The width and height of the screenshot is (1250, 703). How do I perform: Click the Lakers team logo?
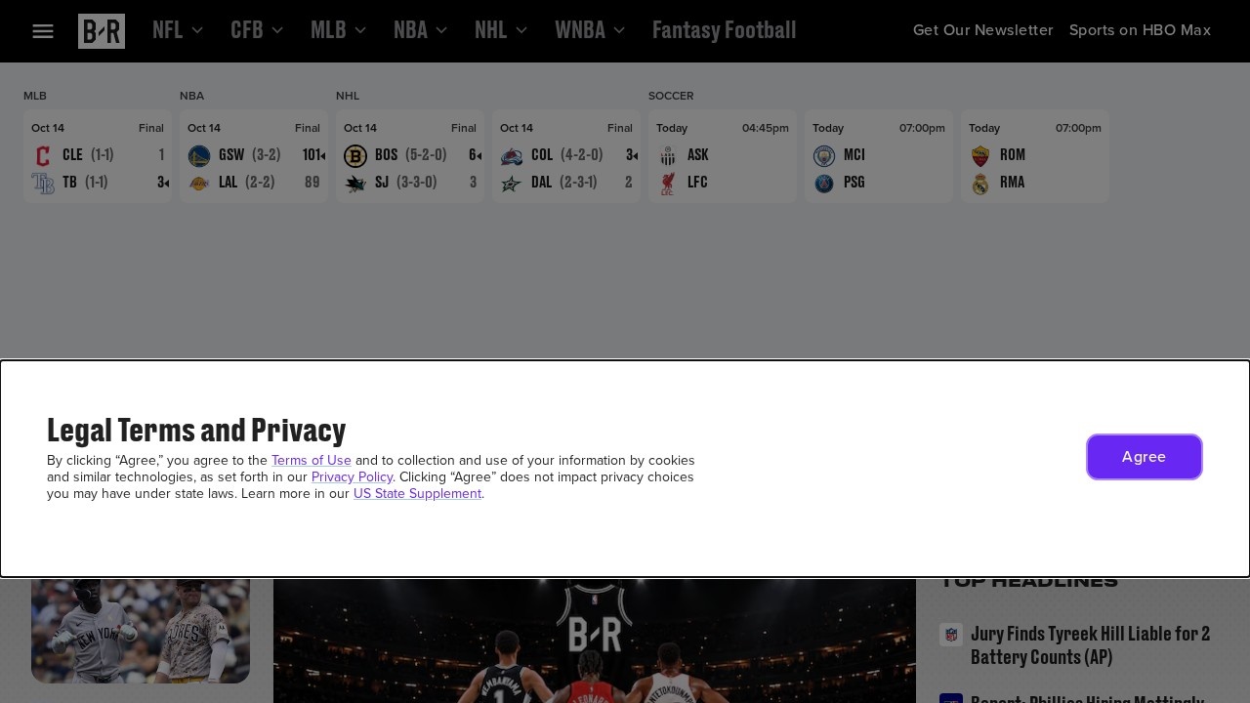[x=199, y=183]
